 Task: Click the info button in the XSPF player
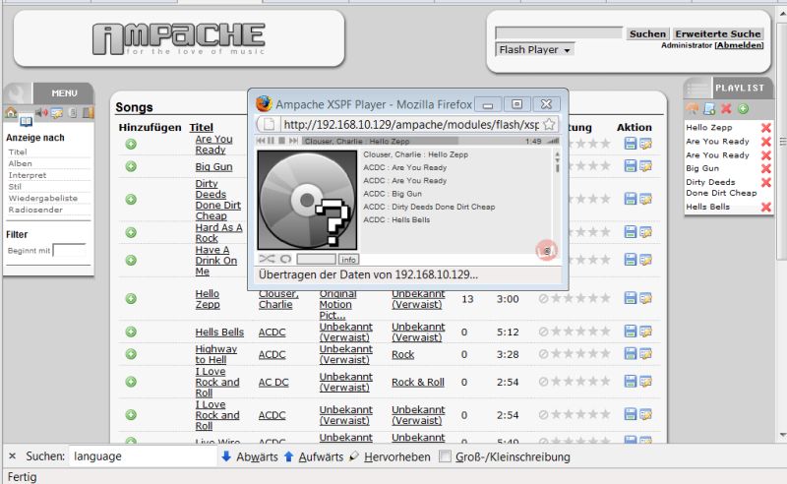348,260
